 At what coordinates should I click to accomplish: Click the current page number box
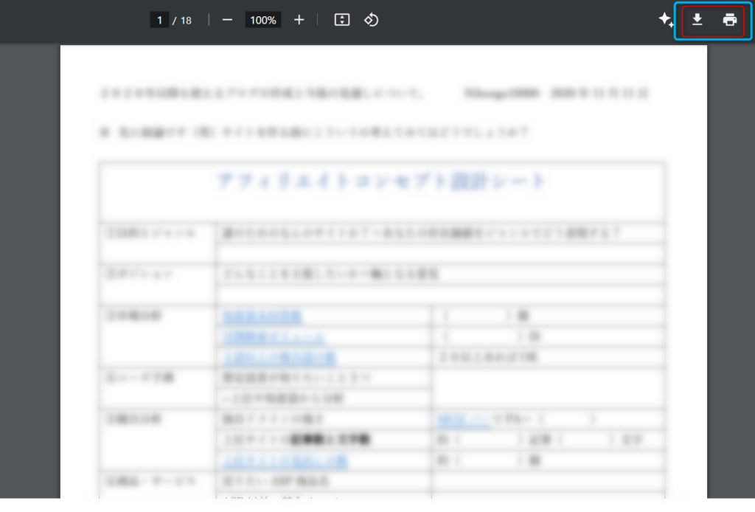pos(159,20)
